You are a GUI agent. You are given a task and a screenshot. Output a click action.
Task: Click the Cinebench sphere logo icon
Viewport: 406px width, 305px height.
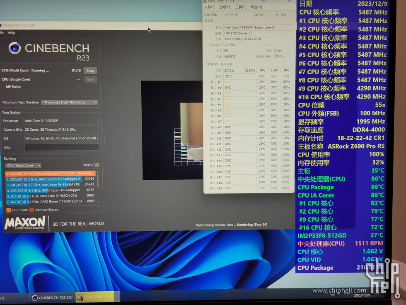click(x=15, y=48)
